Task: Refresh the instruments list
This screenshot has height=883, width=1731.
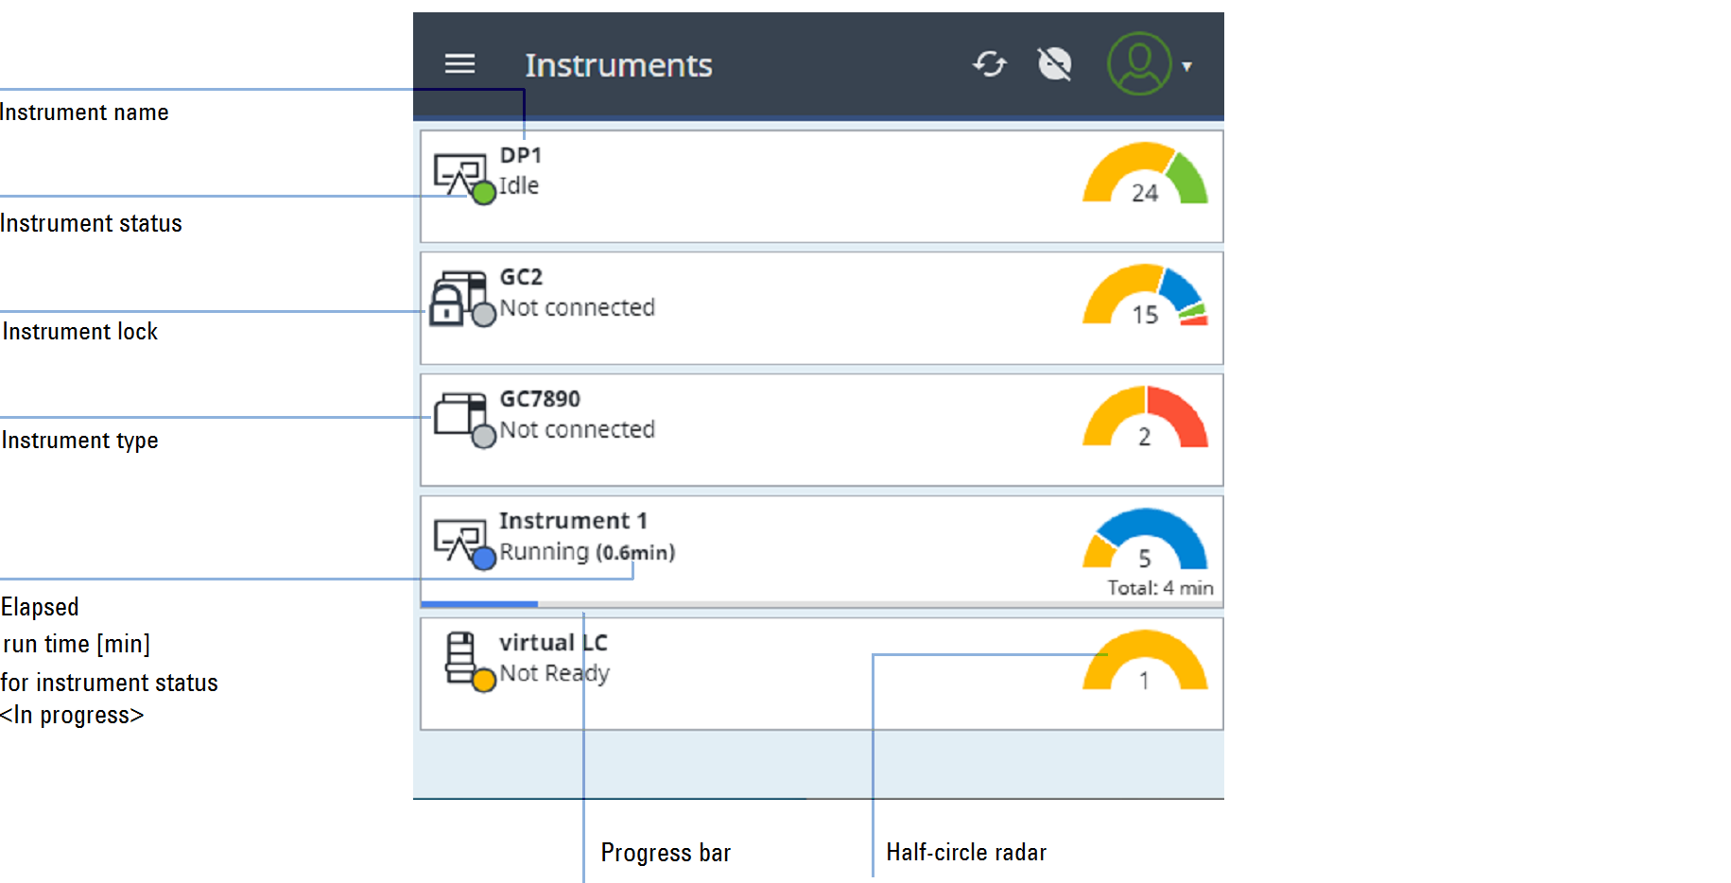Action: 990,64
